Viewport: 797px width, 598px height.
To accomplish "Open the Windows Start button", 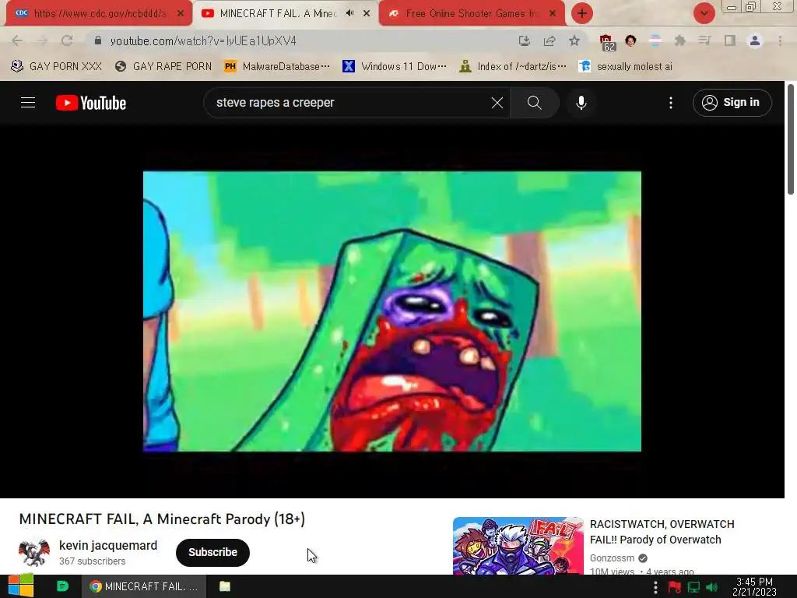I will pyautogui.click(x=21, y=586).
